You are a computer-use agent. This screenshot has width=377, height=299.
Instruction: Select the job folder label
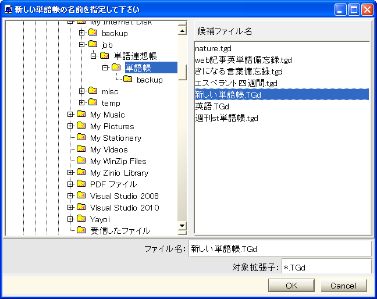(107, 45)
